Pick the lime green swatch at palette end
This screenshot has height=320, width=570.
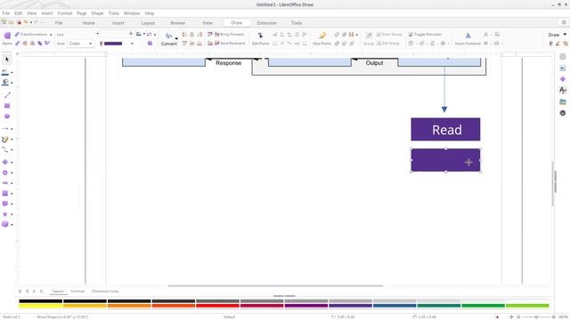[x=527, y=306]
